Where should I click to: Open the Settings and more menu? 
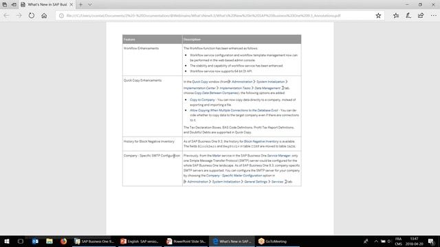point(433,16)
